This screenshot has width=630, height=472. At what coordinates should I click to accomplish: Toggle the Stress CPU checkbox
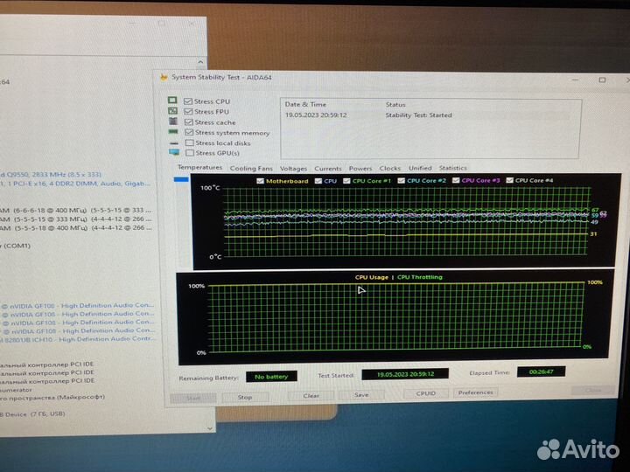(187, 101)
